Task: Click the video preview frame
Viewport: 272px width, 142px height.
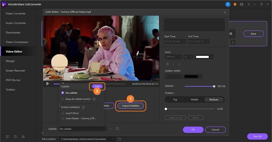Action: [101, 48]
